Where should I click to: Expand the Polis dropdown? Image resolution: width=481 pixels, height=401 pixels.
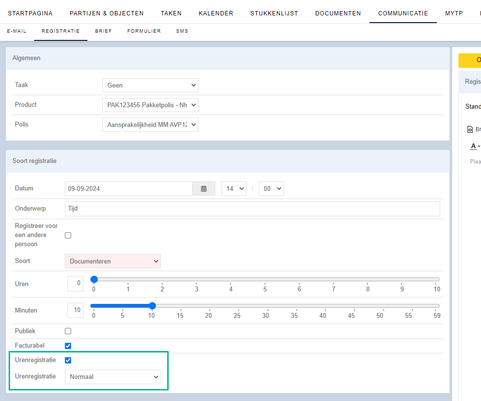point(150,125)
